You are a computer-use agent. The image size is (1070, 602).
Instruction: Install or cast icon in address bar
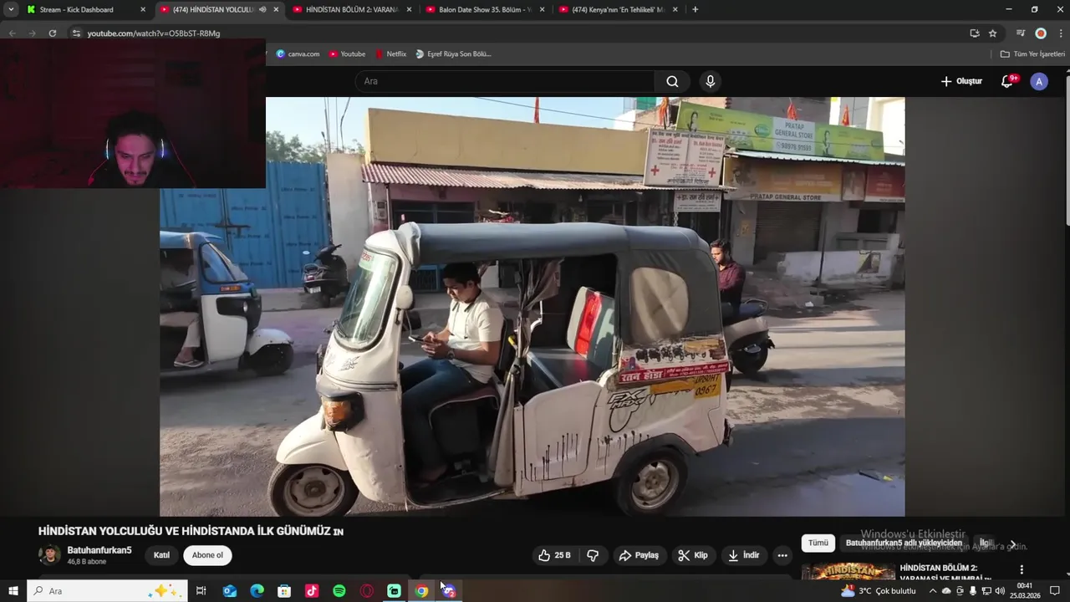coord(975,33)
